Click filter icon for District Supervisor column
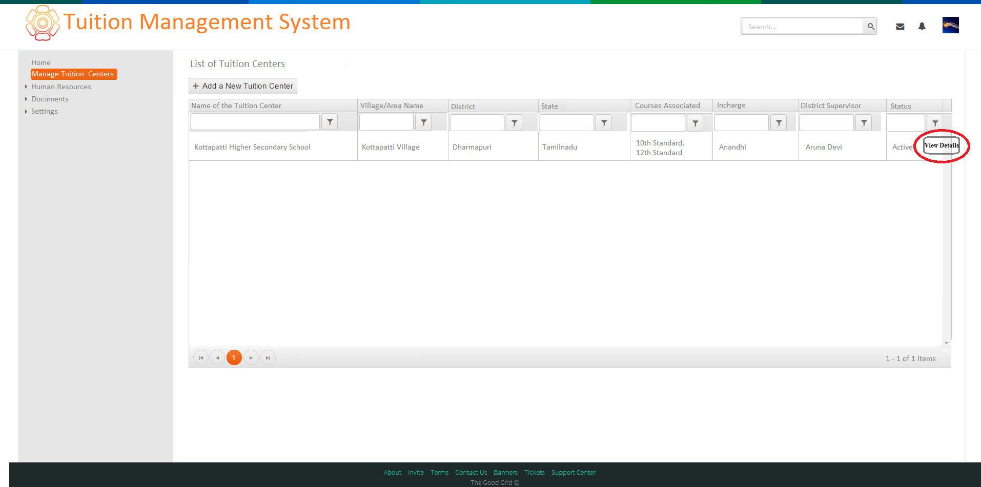The height and width of the screenshot is (487, 981). tap(864, 123)
